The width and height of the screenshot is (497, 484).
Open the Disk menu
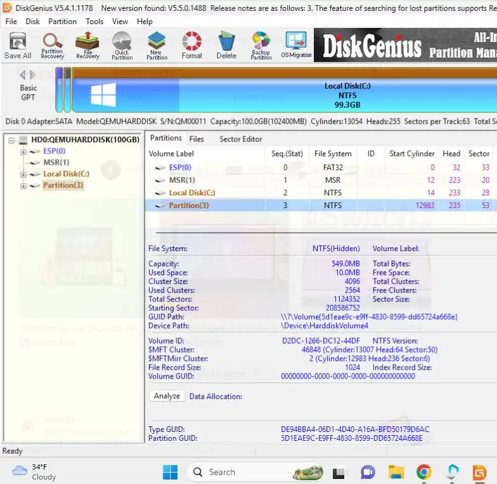pos(33,22)
